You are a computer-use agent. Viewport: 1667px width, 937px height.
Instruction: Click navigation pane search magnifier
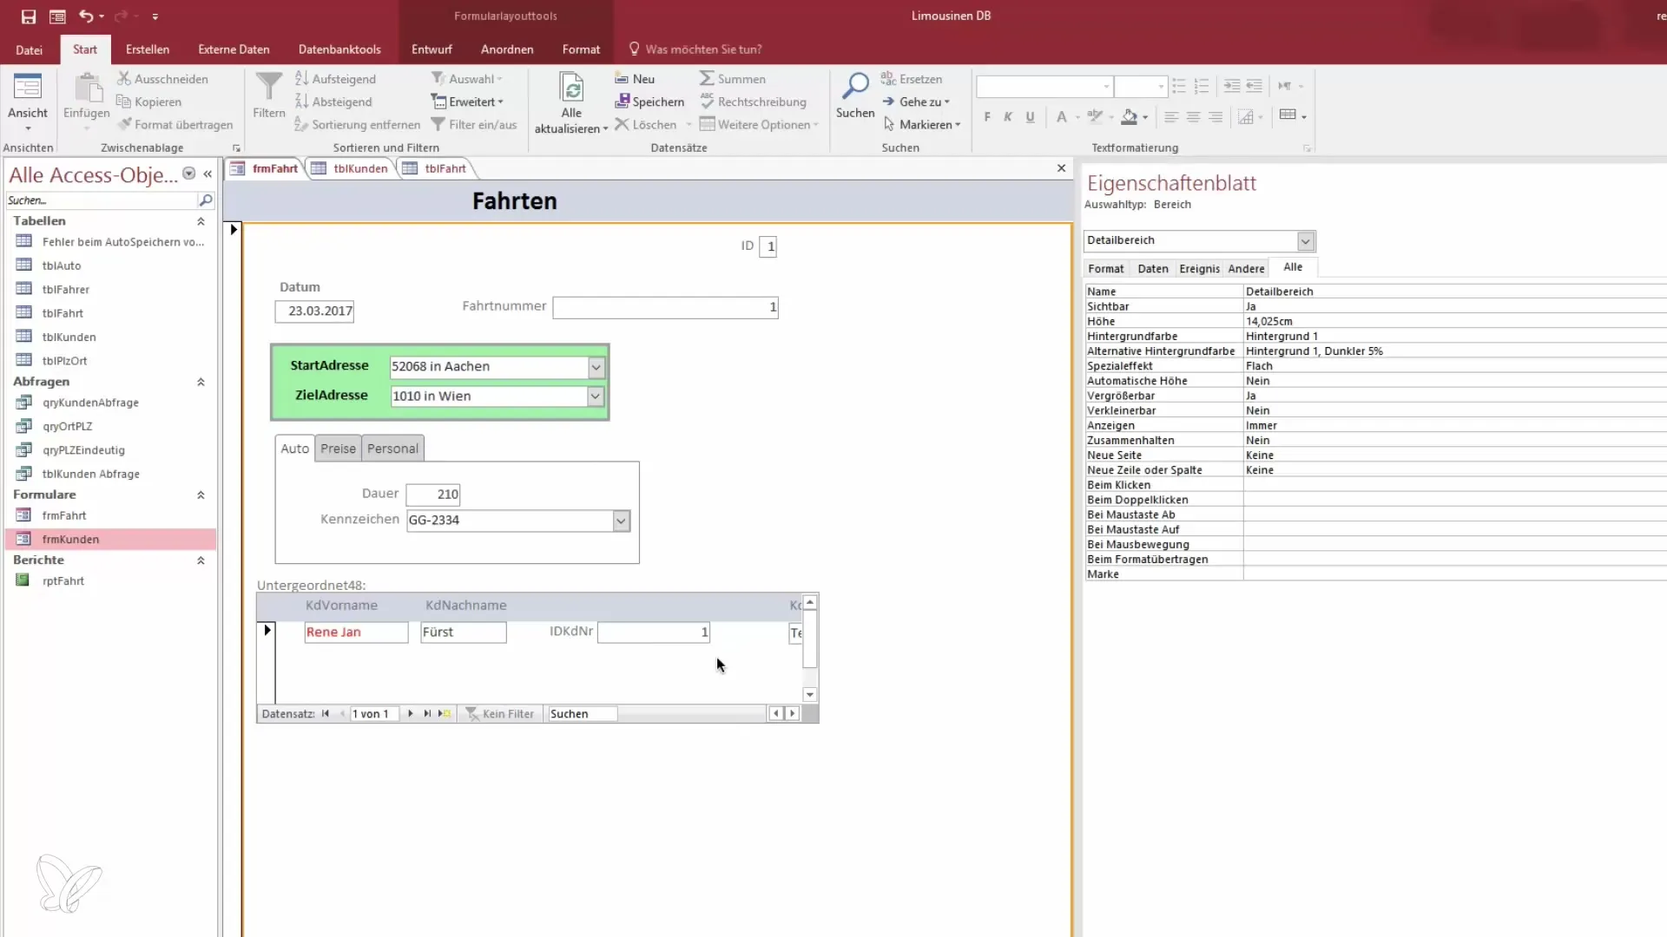click(206, 200)
